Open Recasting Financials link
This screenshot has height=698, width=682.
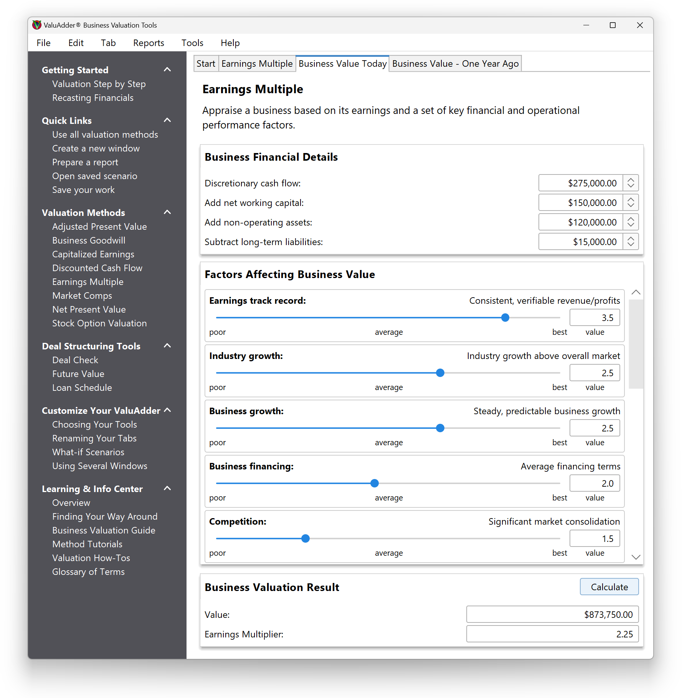click(x=93, y=98)
